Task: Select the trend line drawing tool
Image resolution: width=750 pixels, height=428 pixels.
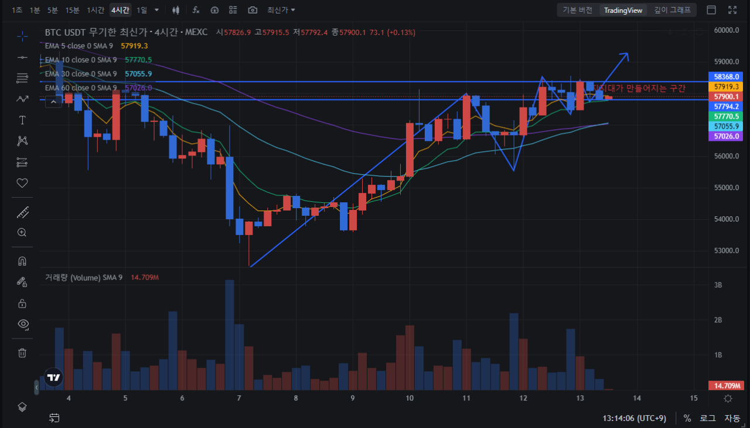Action: click(x=22, y=57)
